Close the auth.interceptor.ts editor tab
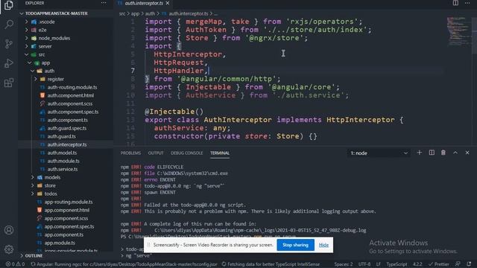 [x=168, y=3]
